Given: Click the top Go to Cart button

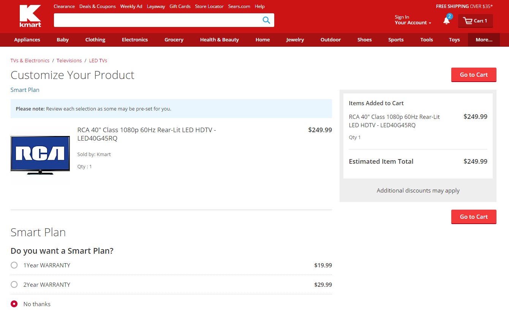Looking at the screenshot, I should coord(473,75).
